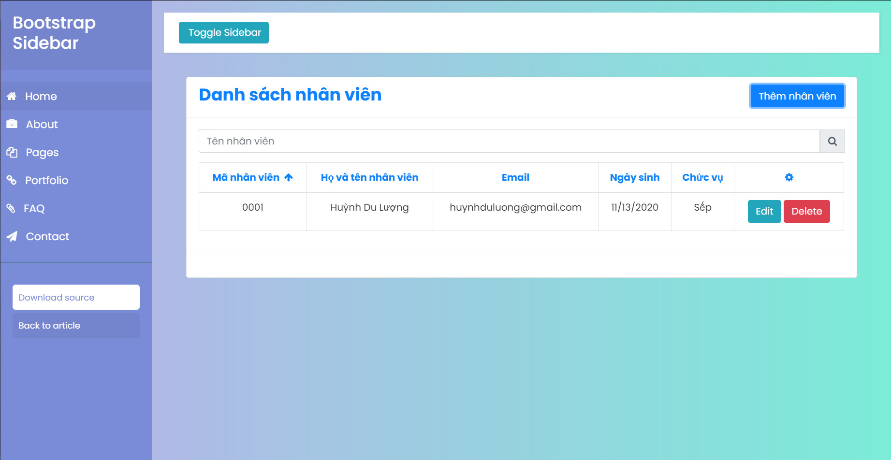Viewport: 891px width, 460px height.
Task: Open the Contact menu item
Action: 76,236
